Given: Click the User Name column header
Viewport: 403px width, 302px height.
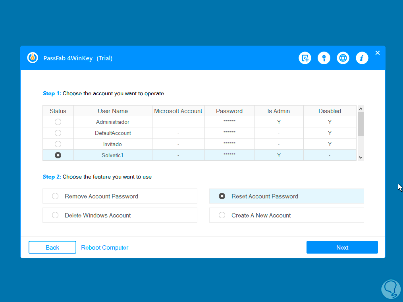Looking at the screenshot, I should click(113, 111).
